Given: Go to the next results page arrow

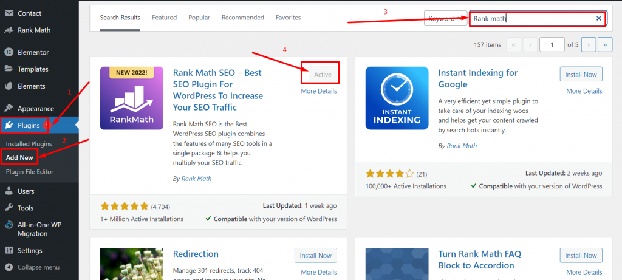Looking at the screenshot, I should pyautogui.click(x=589, y=45).
